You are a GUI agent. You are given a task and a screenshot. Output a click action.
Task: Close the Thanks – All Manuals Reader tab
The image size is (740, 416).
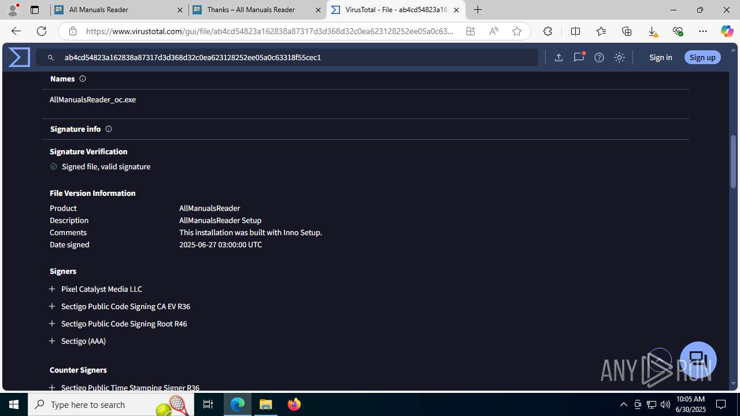point(318,10)
